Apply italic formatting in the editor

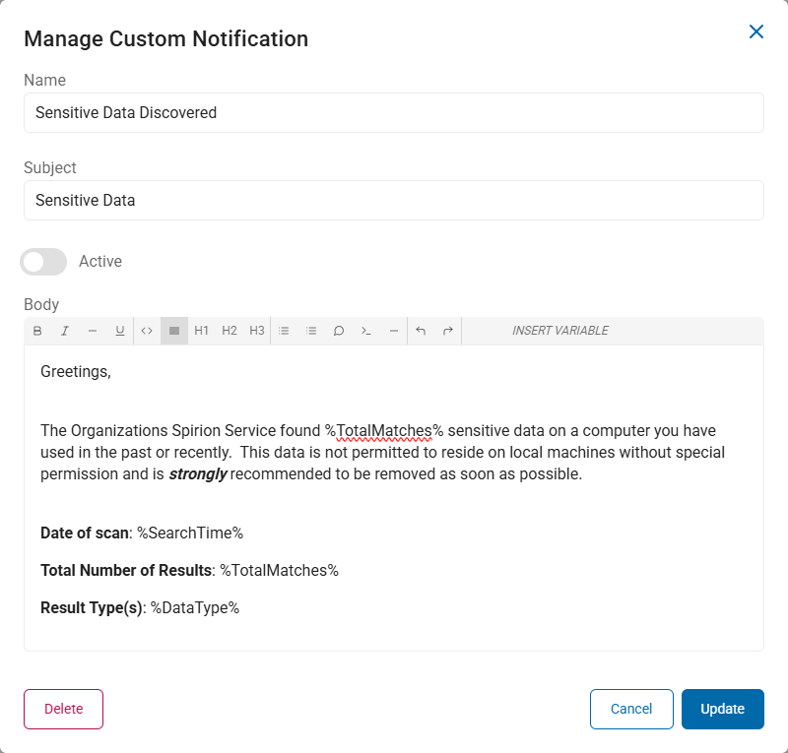click(65, 331)
